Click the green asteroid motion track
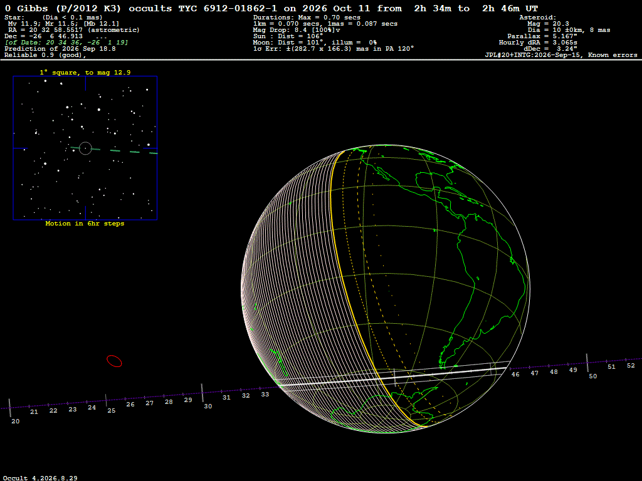The image size is (642, 481). pyautogui.click(x=114, y=150)
